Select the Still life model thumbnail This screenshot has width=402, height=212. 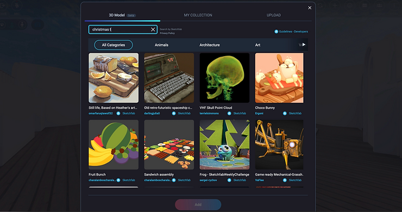click(114, 78)
